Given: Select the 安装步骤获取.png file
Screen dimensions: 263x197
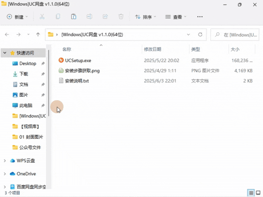Looking at the screenshot, I should click(82, 71).
